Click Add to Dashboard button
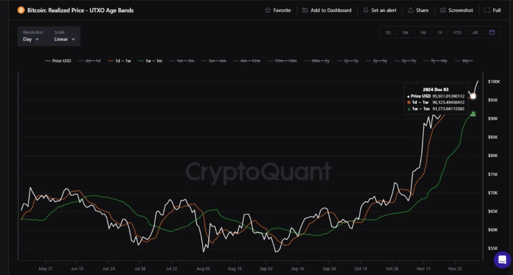The height and width of the screenshot is (275, 513). [326, 10]
